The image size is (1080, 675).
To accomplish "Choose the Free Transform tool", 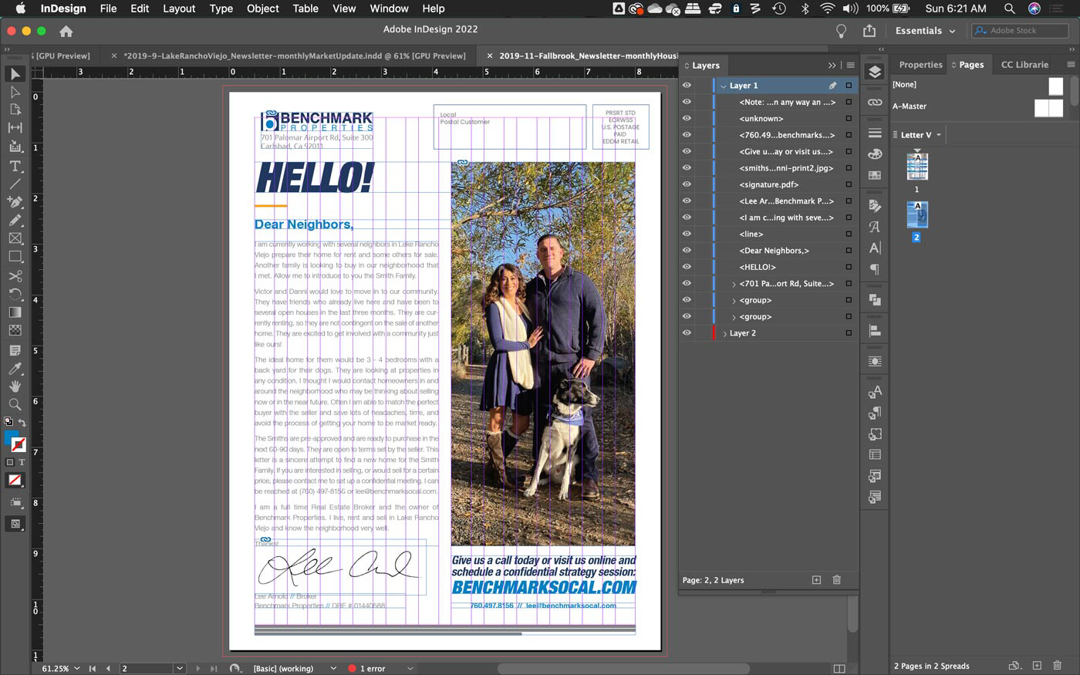I will [15, 294].
